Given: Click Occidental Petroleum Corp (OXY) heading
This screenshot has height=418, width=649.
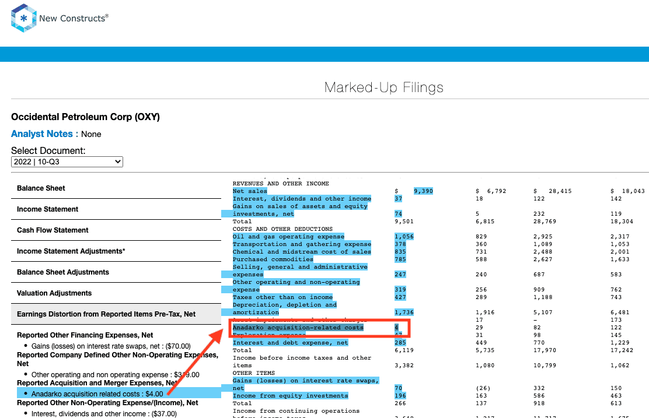Looking at the screenshot, I should [x=85, y=117].
